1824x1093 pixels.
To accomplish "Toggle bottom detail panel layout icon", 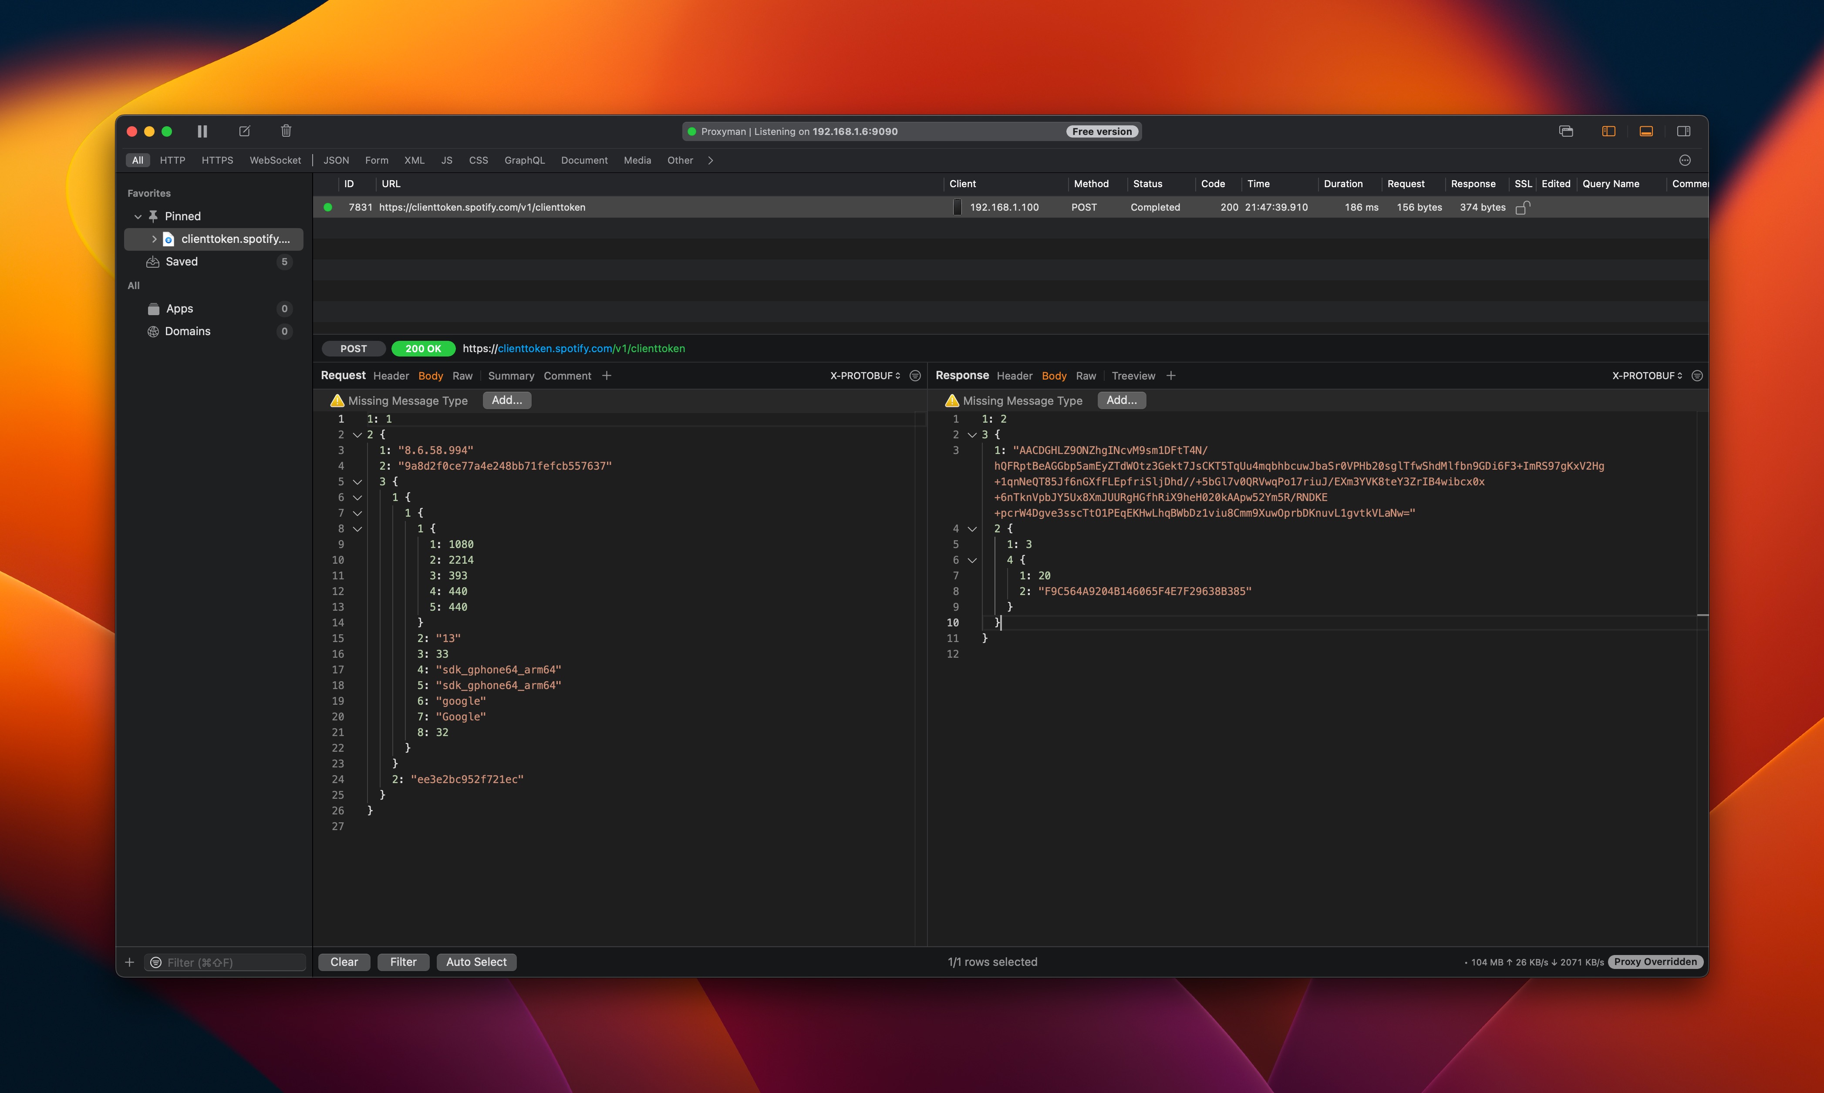I will click(1646, 131).
